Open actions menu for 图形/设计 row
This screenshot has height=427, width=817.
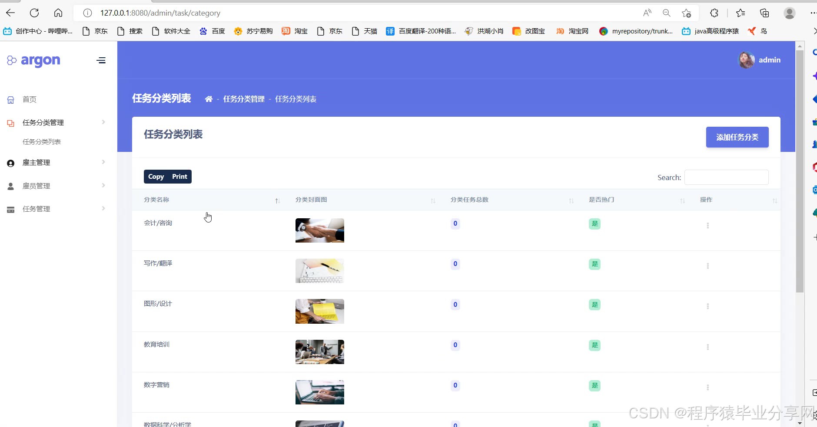coord(707,306)
